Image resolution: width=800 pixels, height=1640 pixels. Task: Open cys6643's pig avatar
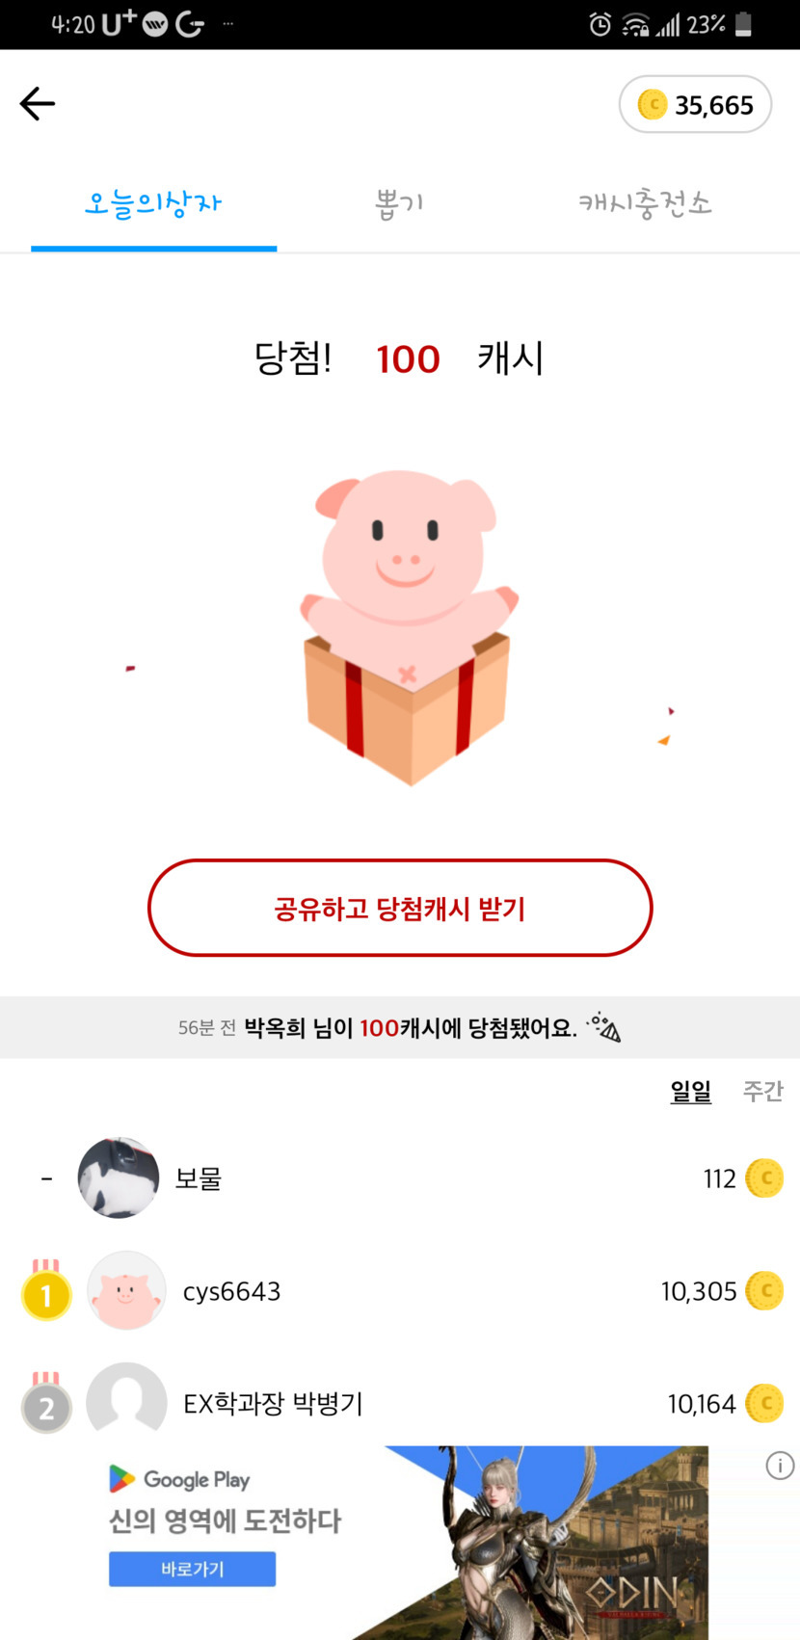click(126, 1291)
